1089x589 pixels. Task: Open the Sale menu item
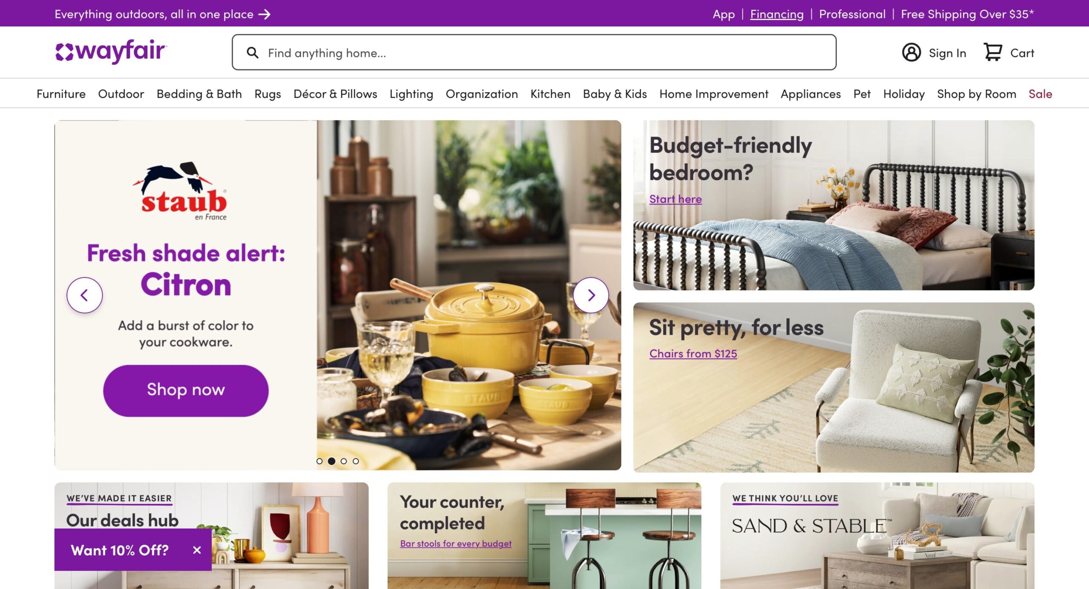coord(1040,94)
